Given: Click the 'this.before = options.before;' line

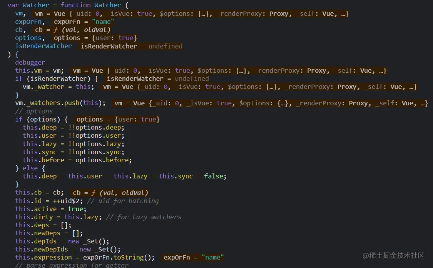Looking at the screenshot, I should coord(77,160).
